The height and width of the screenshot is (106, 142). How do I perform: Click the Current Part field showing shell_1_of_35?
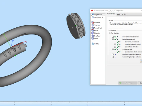129,14
